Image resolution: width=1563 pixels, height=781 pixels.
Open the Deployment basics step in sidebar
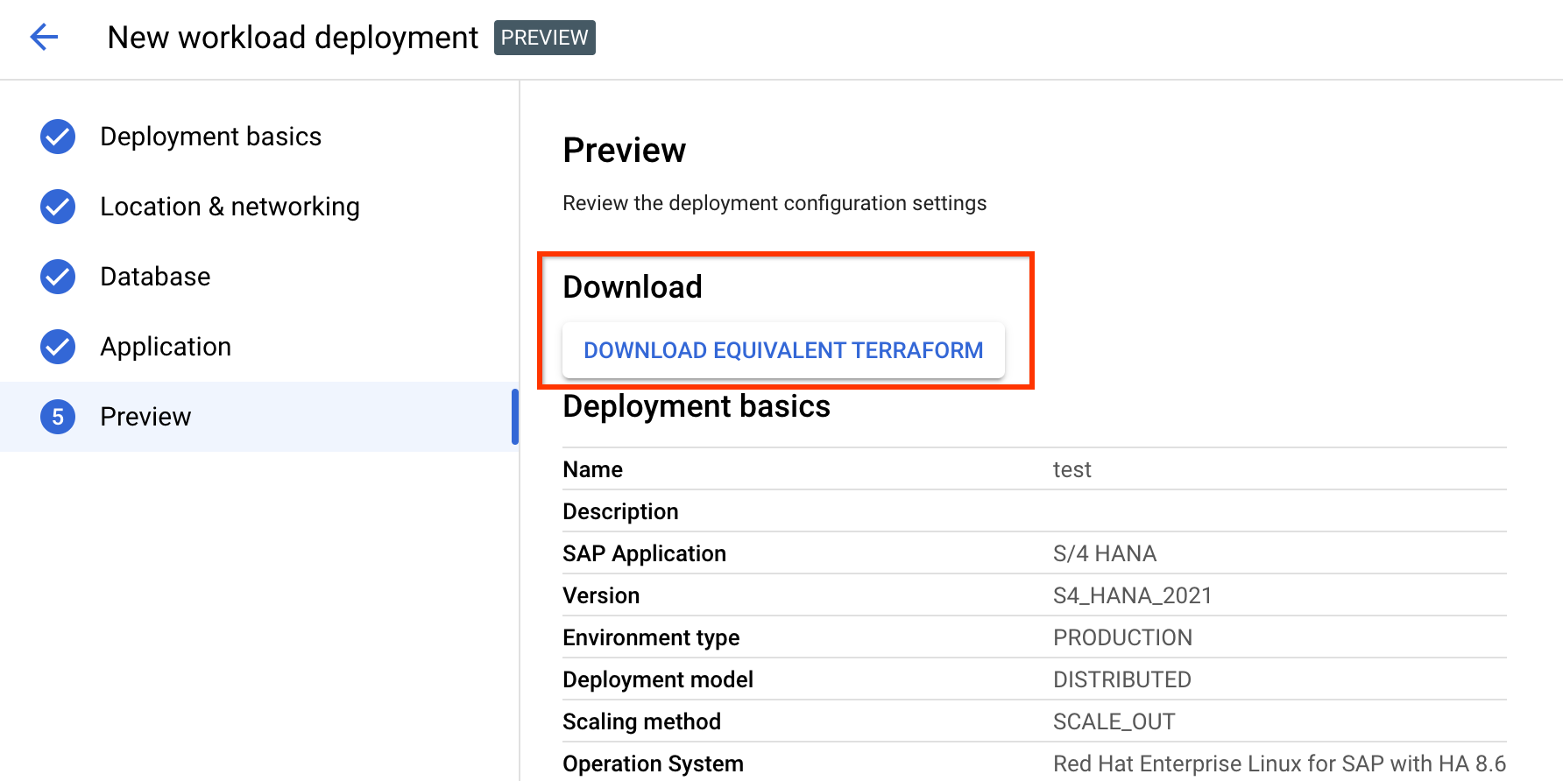click(210, 137)
